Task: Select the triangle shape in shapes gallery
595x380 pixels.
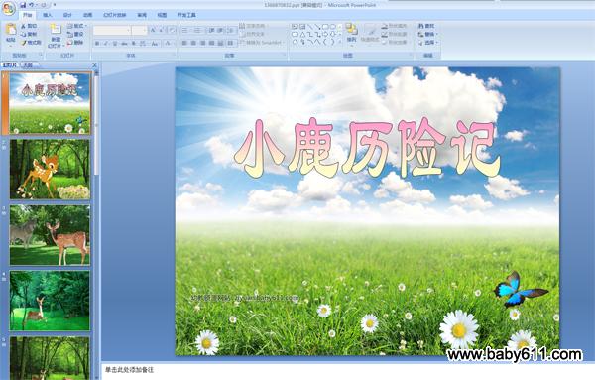Action: pyautogui.click(x=302, y=34)
